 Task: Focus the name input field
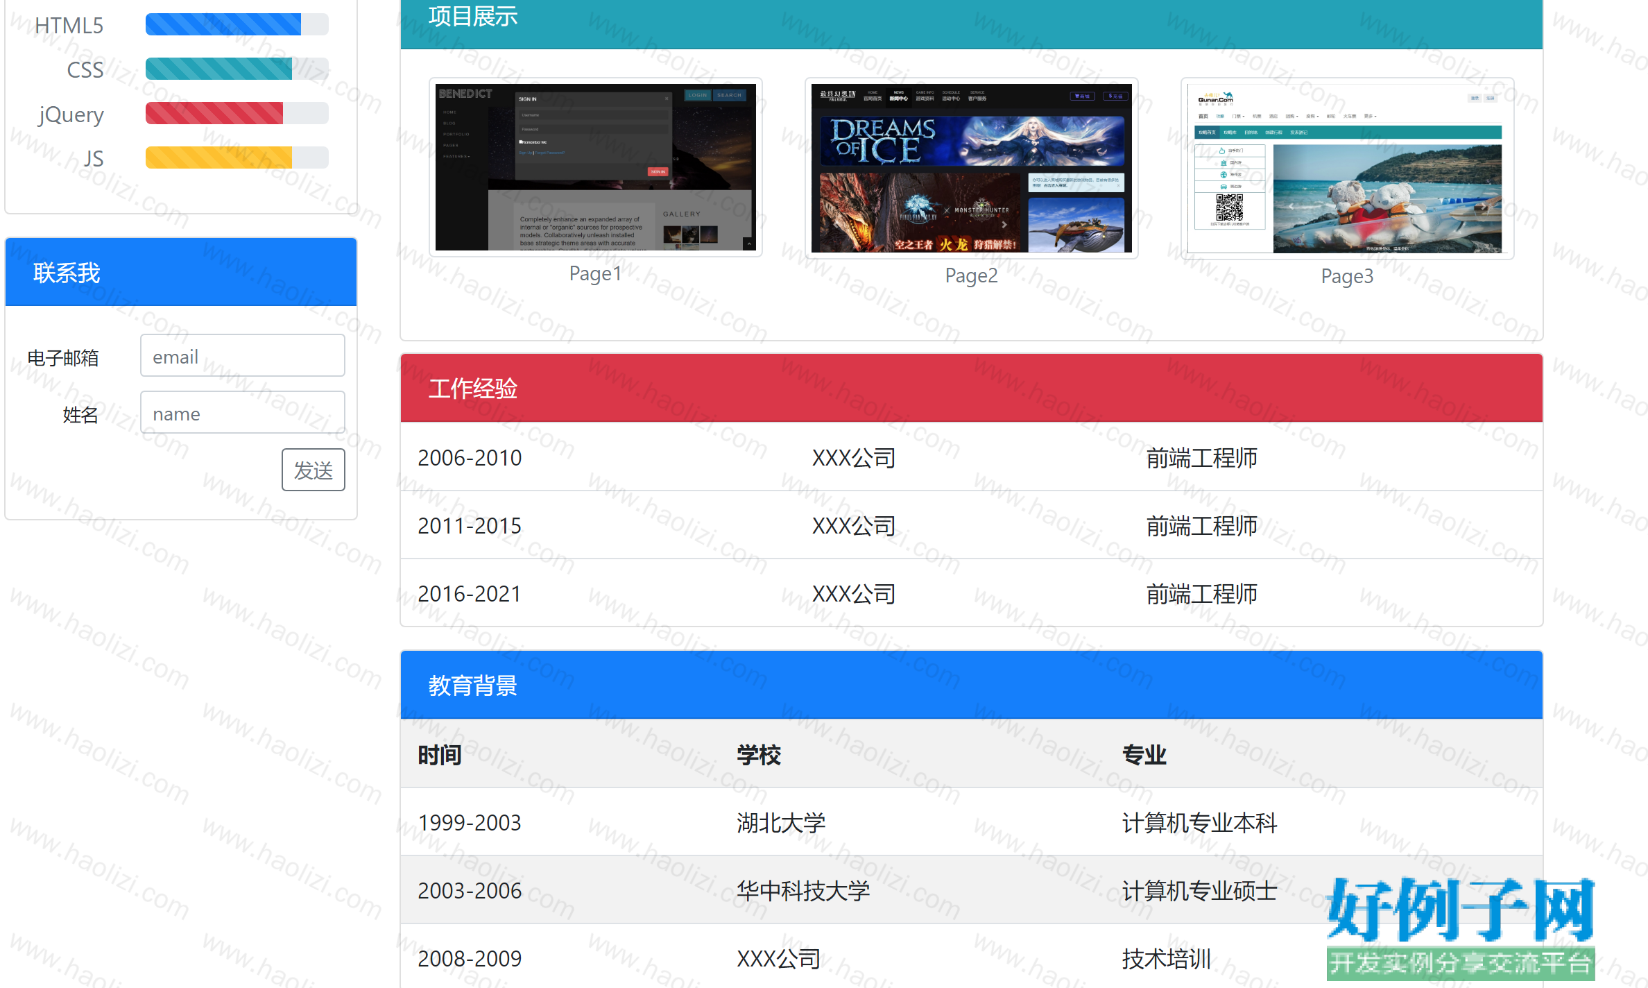pos(243,413)
